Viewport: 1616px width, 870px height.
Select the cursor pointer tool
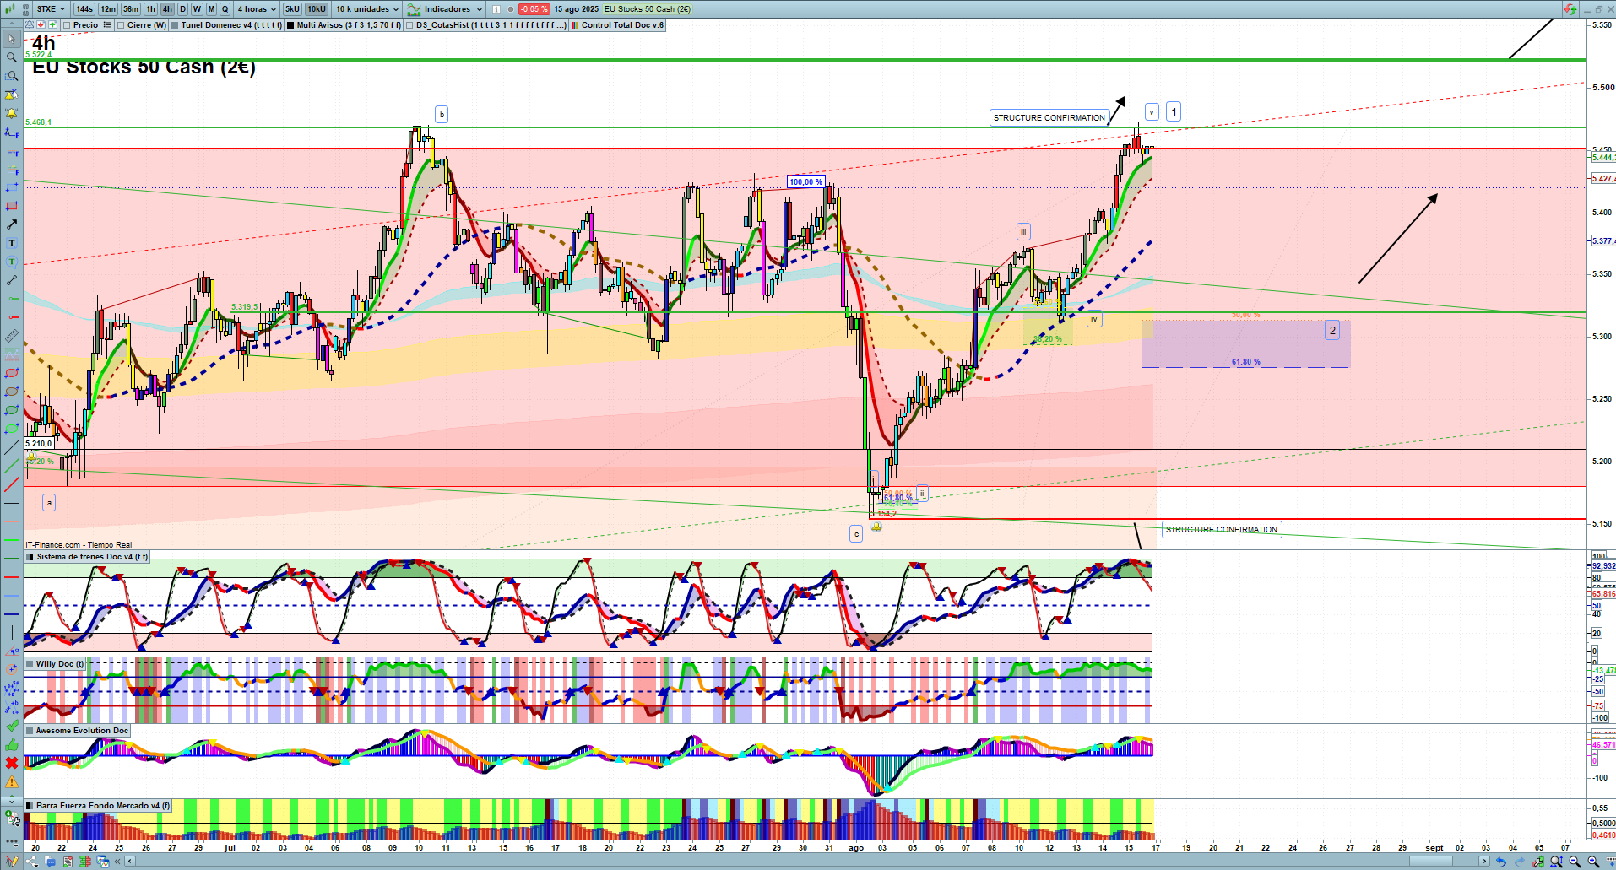click(11, 39)
